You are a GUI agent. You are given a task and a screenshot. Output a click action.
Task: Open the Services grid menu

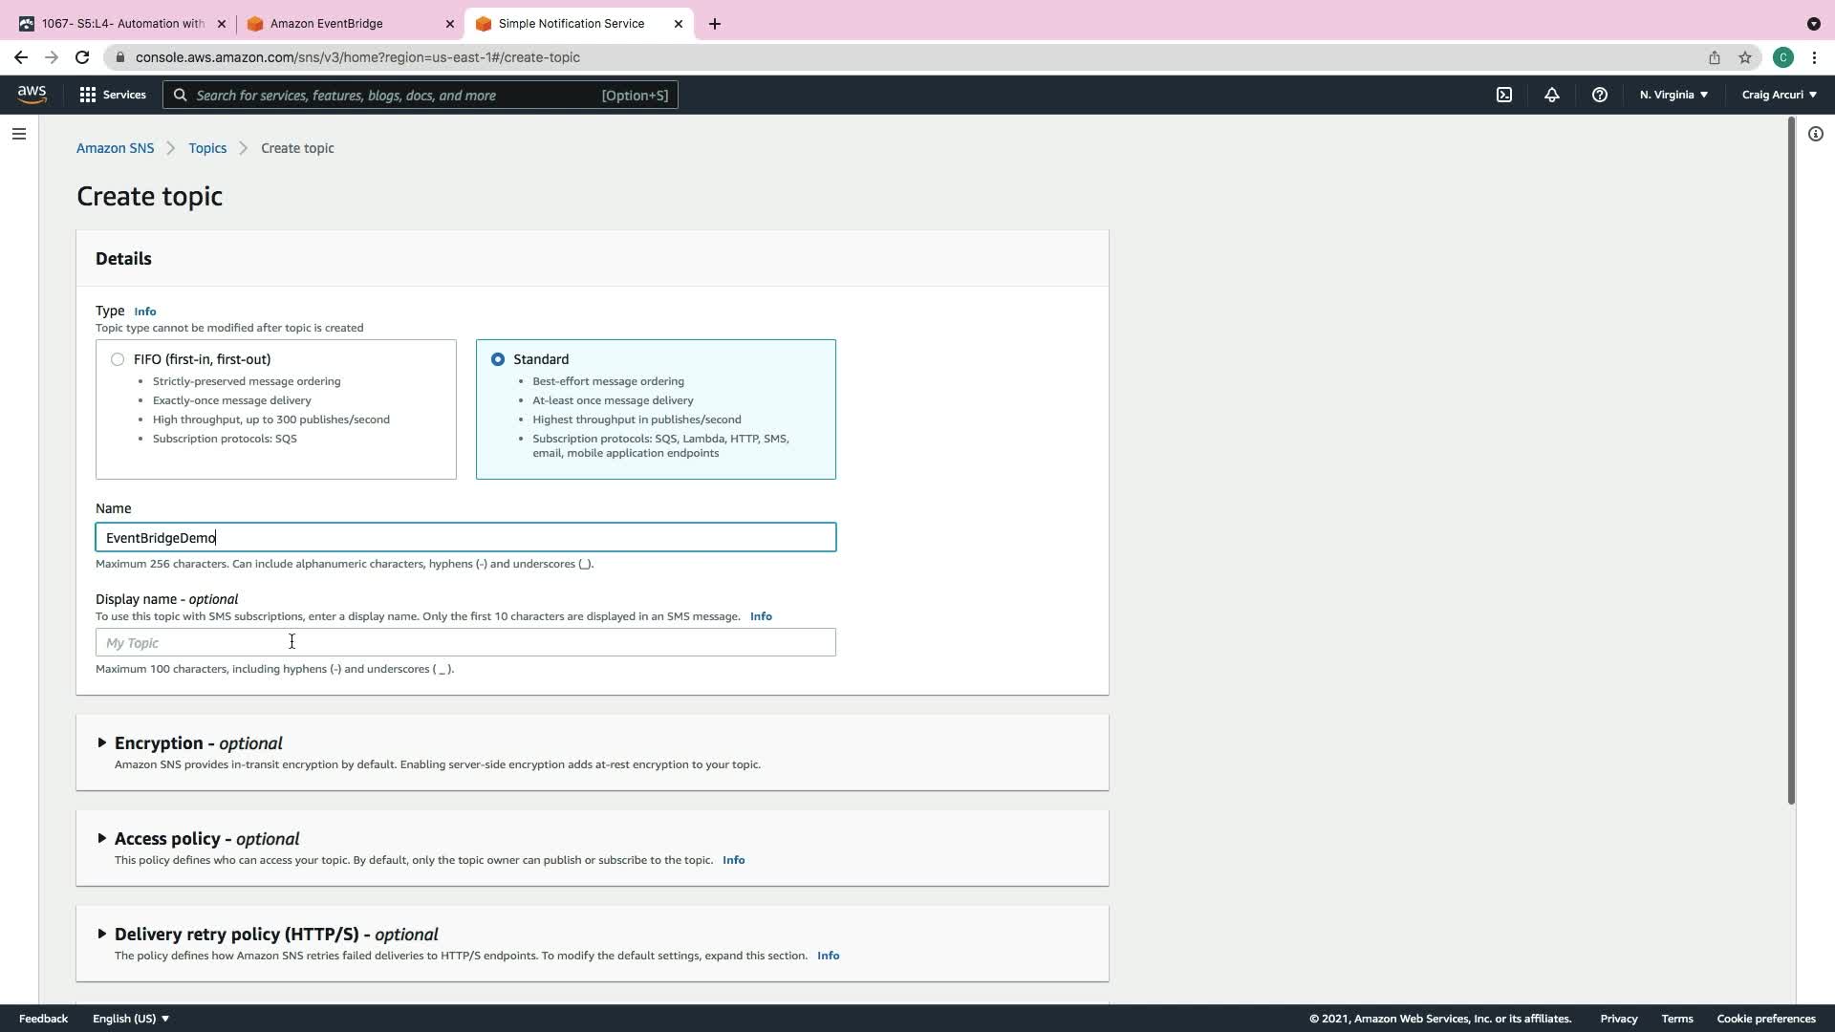(113, 95)
